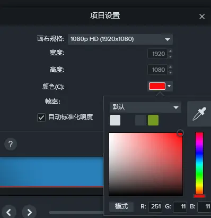Pick a color with the eyedropper tool
211x218 pixels.
(199, 114)
